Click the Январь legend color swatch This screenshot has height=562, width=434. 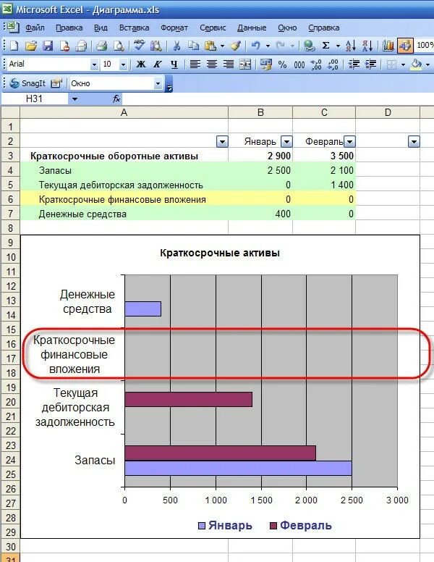[x=202, y=526]
